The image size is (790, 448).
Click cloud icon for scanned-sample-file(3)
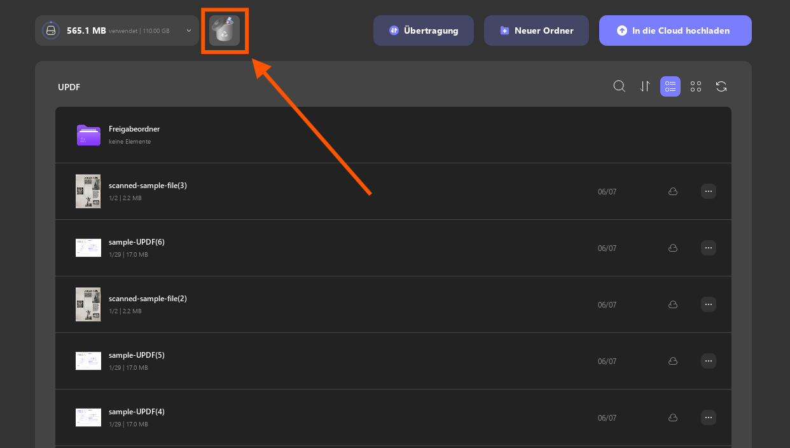click(x=672, y=191)
